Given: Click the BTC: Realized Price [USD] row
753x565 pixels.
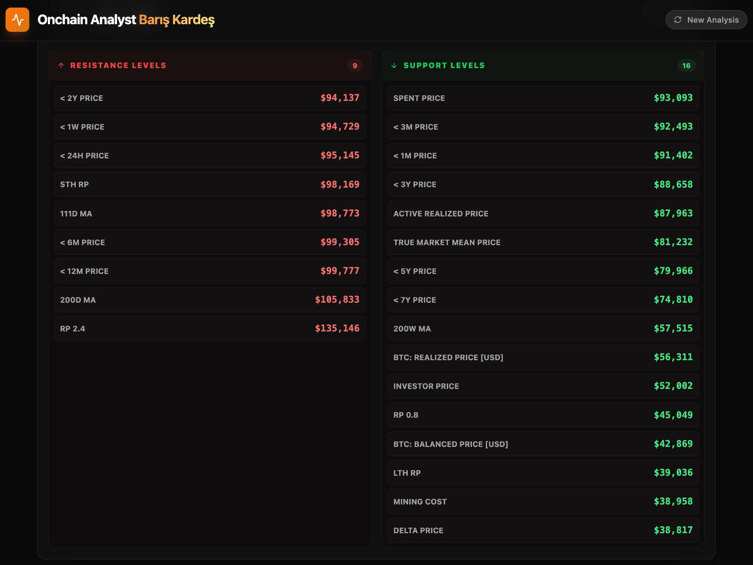Looking at the screenshot, I should tap(543, 357).
